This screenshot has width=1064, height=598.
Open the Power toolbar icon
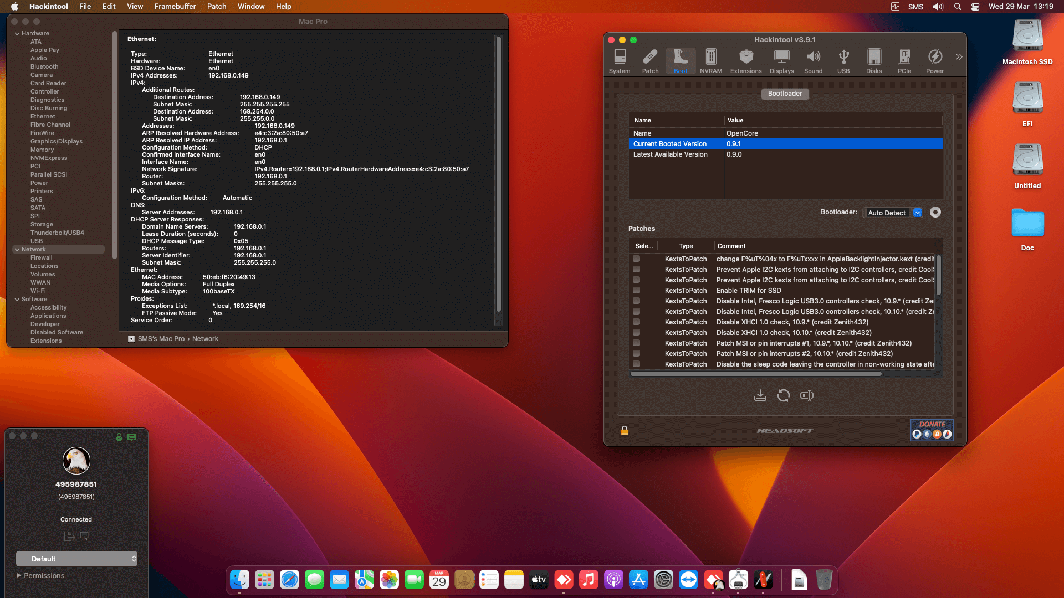coord(935,61)
